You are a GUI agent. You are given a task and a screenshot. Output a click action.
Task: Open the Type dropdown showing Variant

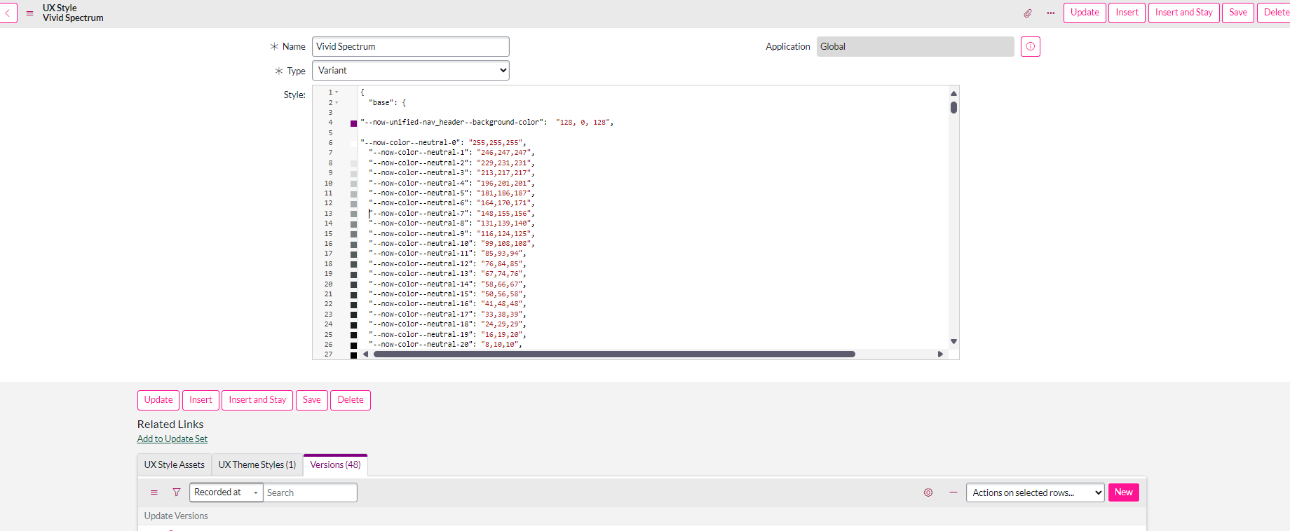click(410, 71)
